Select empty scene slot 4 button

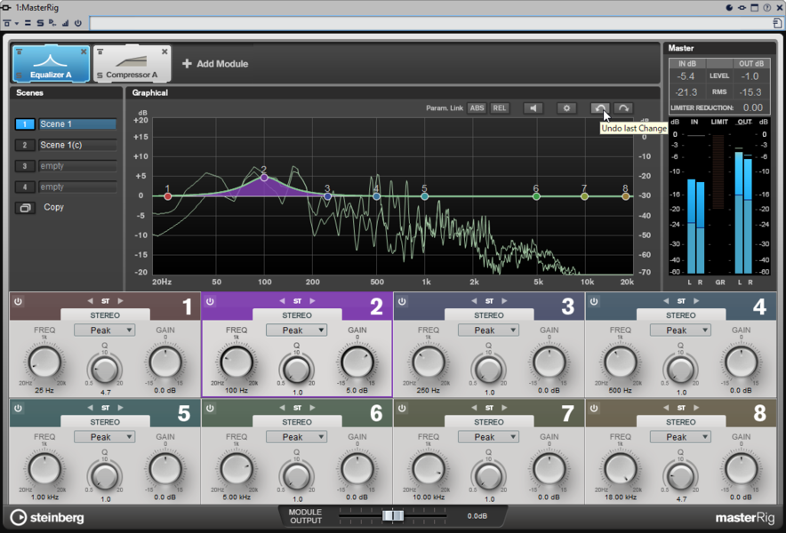25,187
